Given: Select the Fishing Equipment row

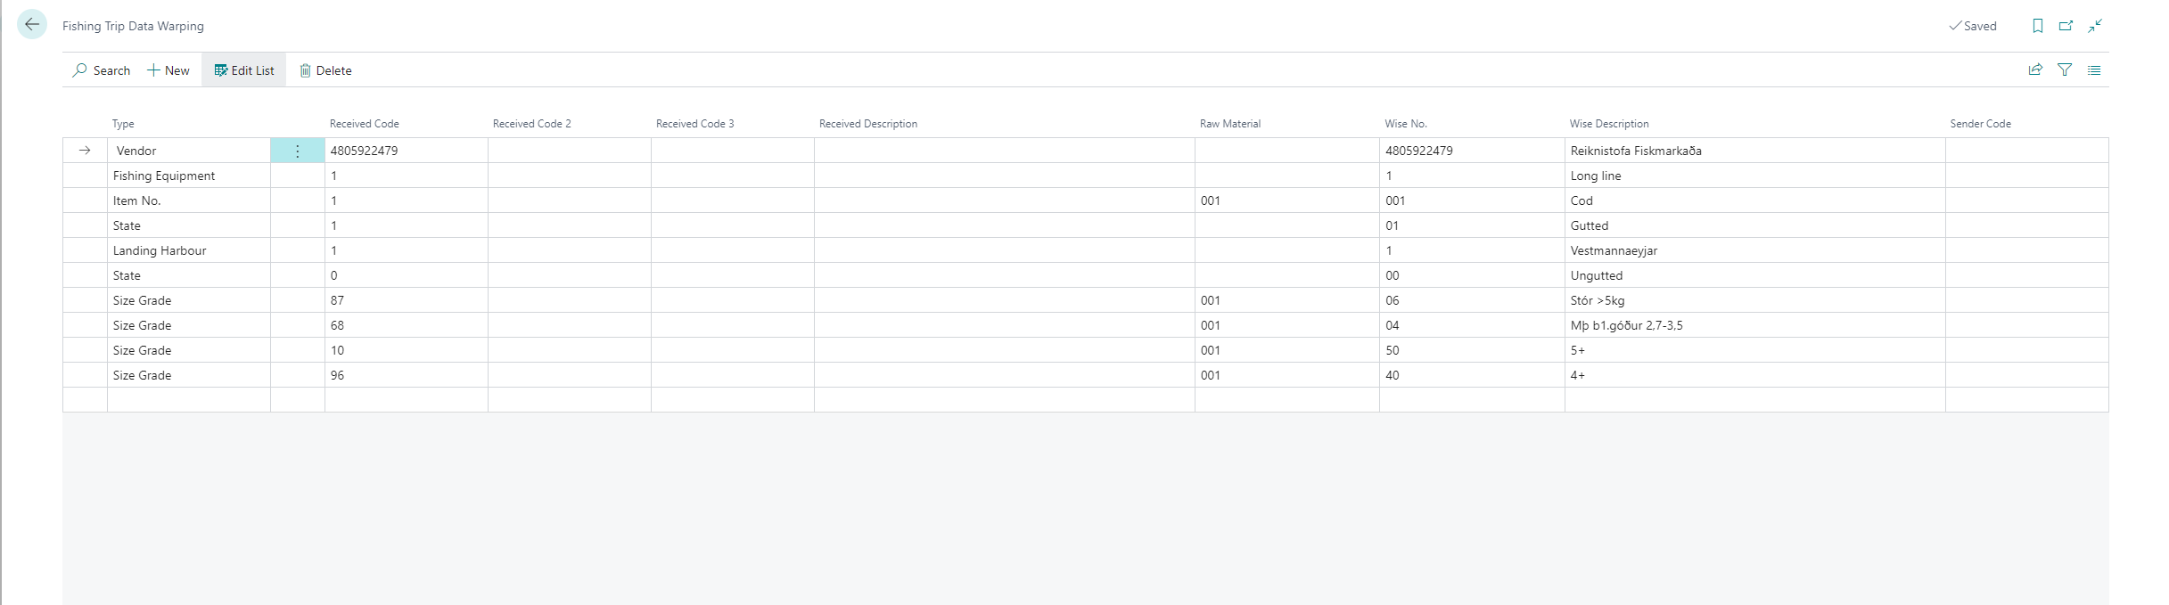Looking at the screenshot, I should [x=164, y=176].
